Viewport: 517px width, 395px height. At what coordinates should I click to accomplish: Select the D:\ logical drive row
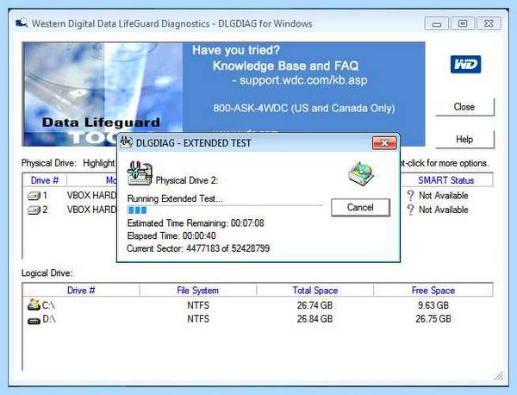(x=258, y=319)
